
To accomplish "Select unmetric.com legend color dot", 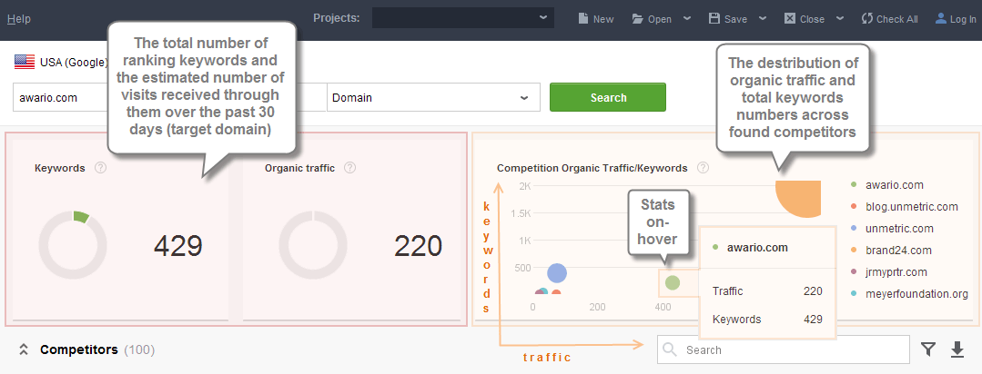I will tap(854, 229).
